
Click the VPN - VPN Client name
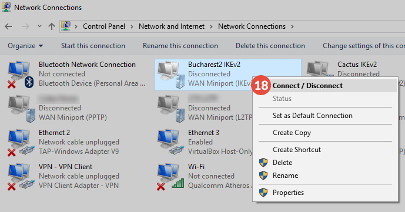coord(65,167)
